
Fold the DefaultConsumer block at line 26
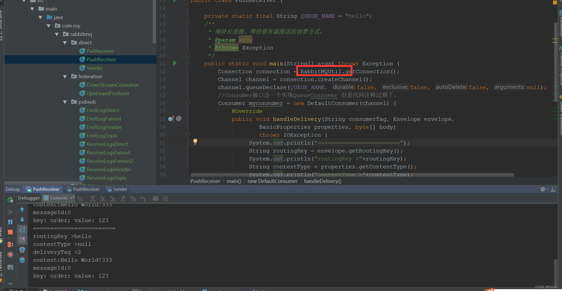(188, 103)
